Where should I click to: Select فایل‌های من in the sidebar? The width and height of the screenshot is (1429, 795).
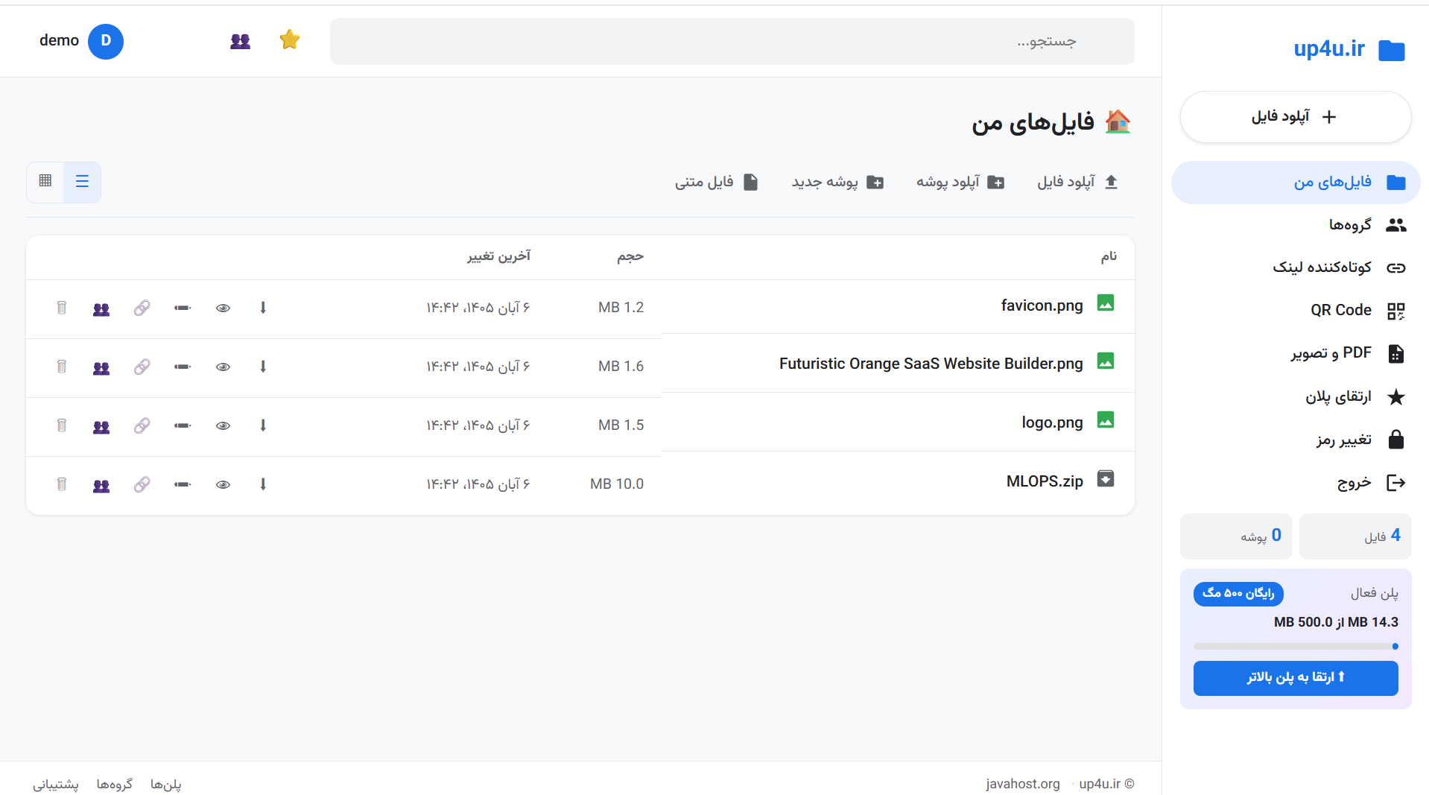point(1296,183)
